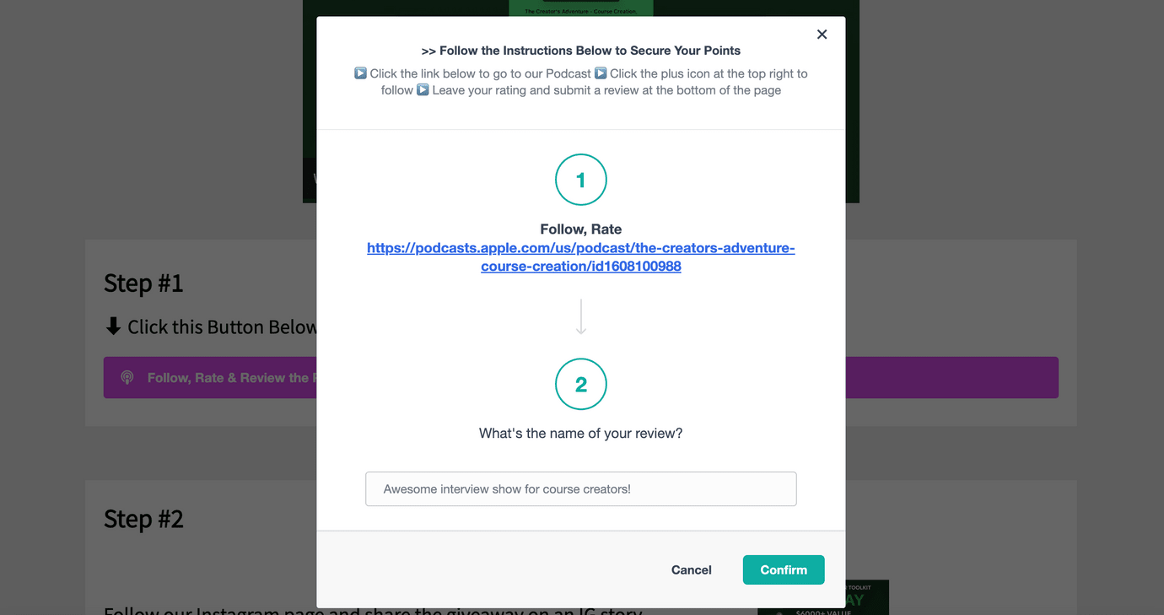Screen dimensions: 1164x615
Task: Click the gray arrow between steps 1 and 2
Action: pyautogui.click(x=581, y=316)
